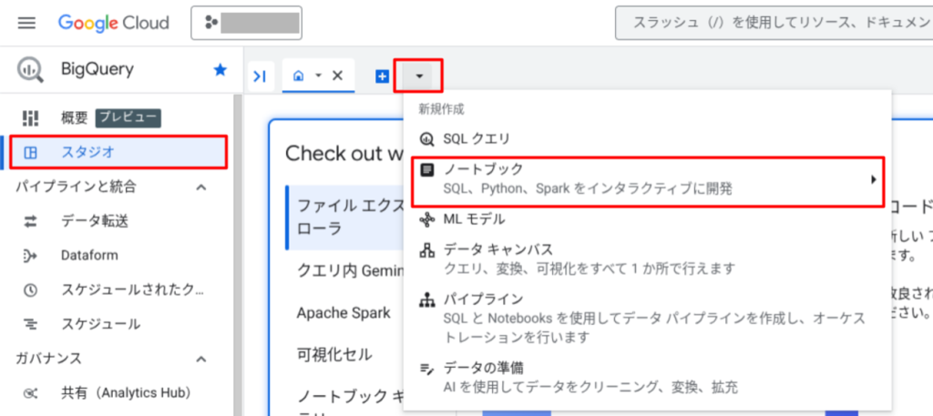Choose ノートブック from create menu
The width and height of the screenshot is (933, 416).
click(648, 180)
